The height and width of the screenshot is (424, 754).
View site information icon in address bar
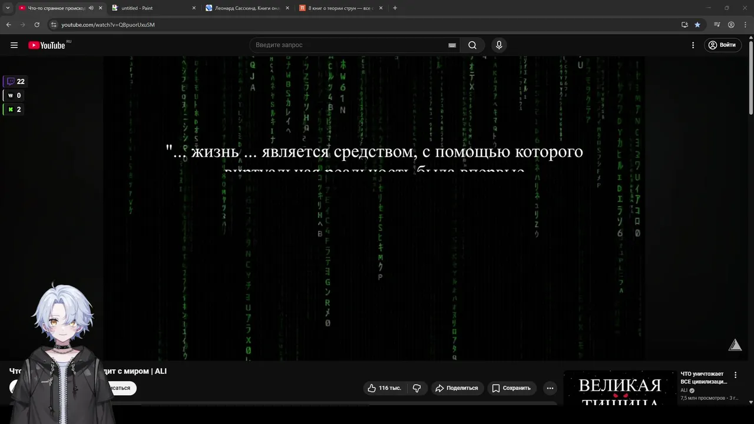click(x=54, y=25)
